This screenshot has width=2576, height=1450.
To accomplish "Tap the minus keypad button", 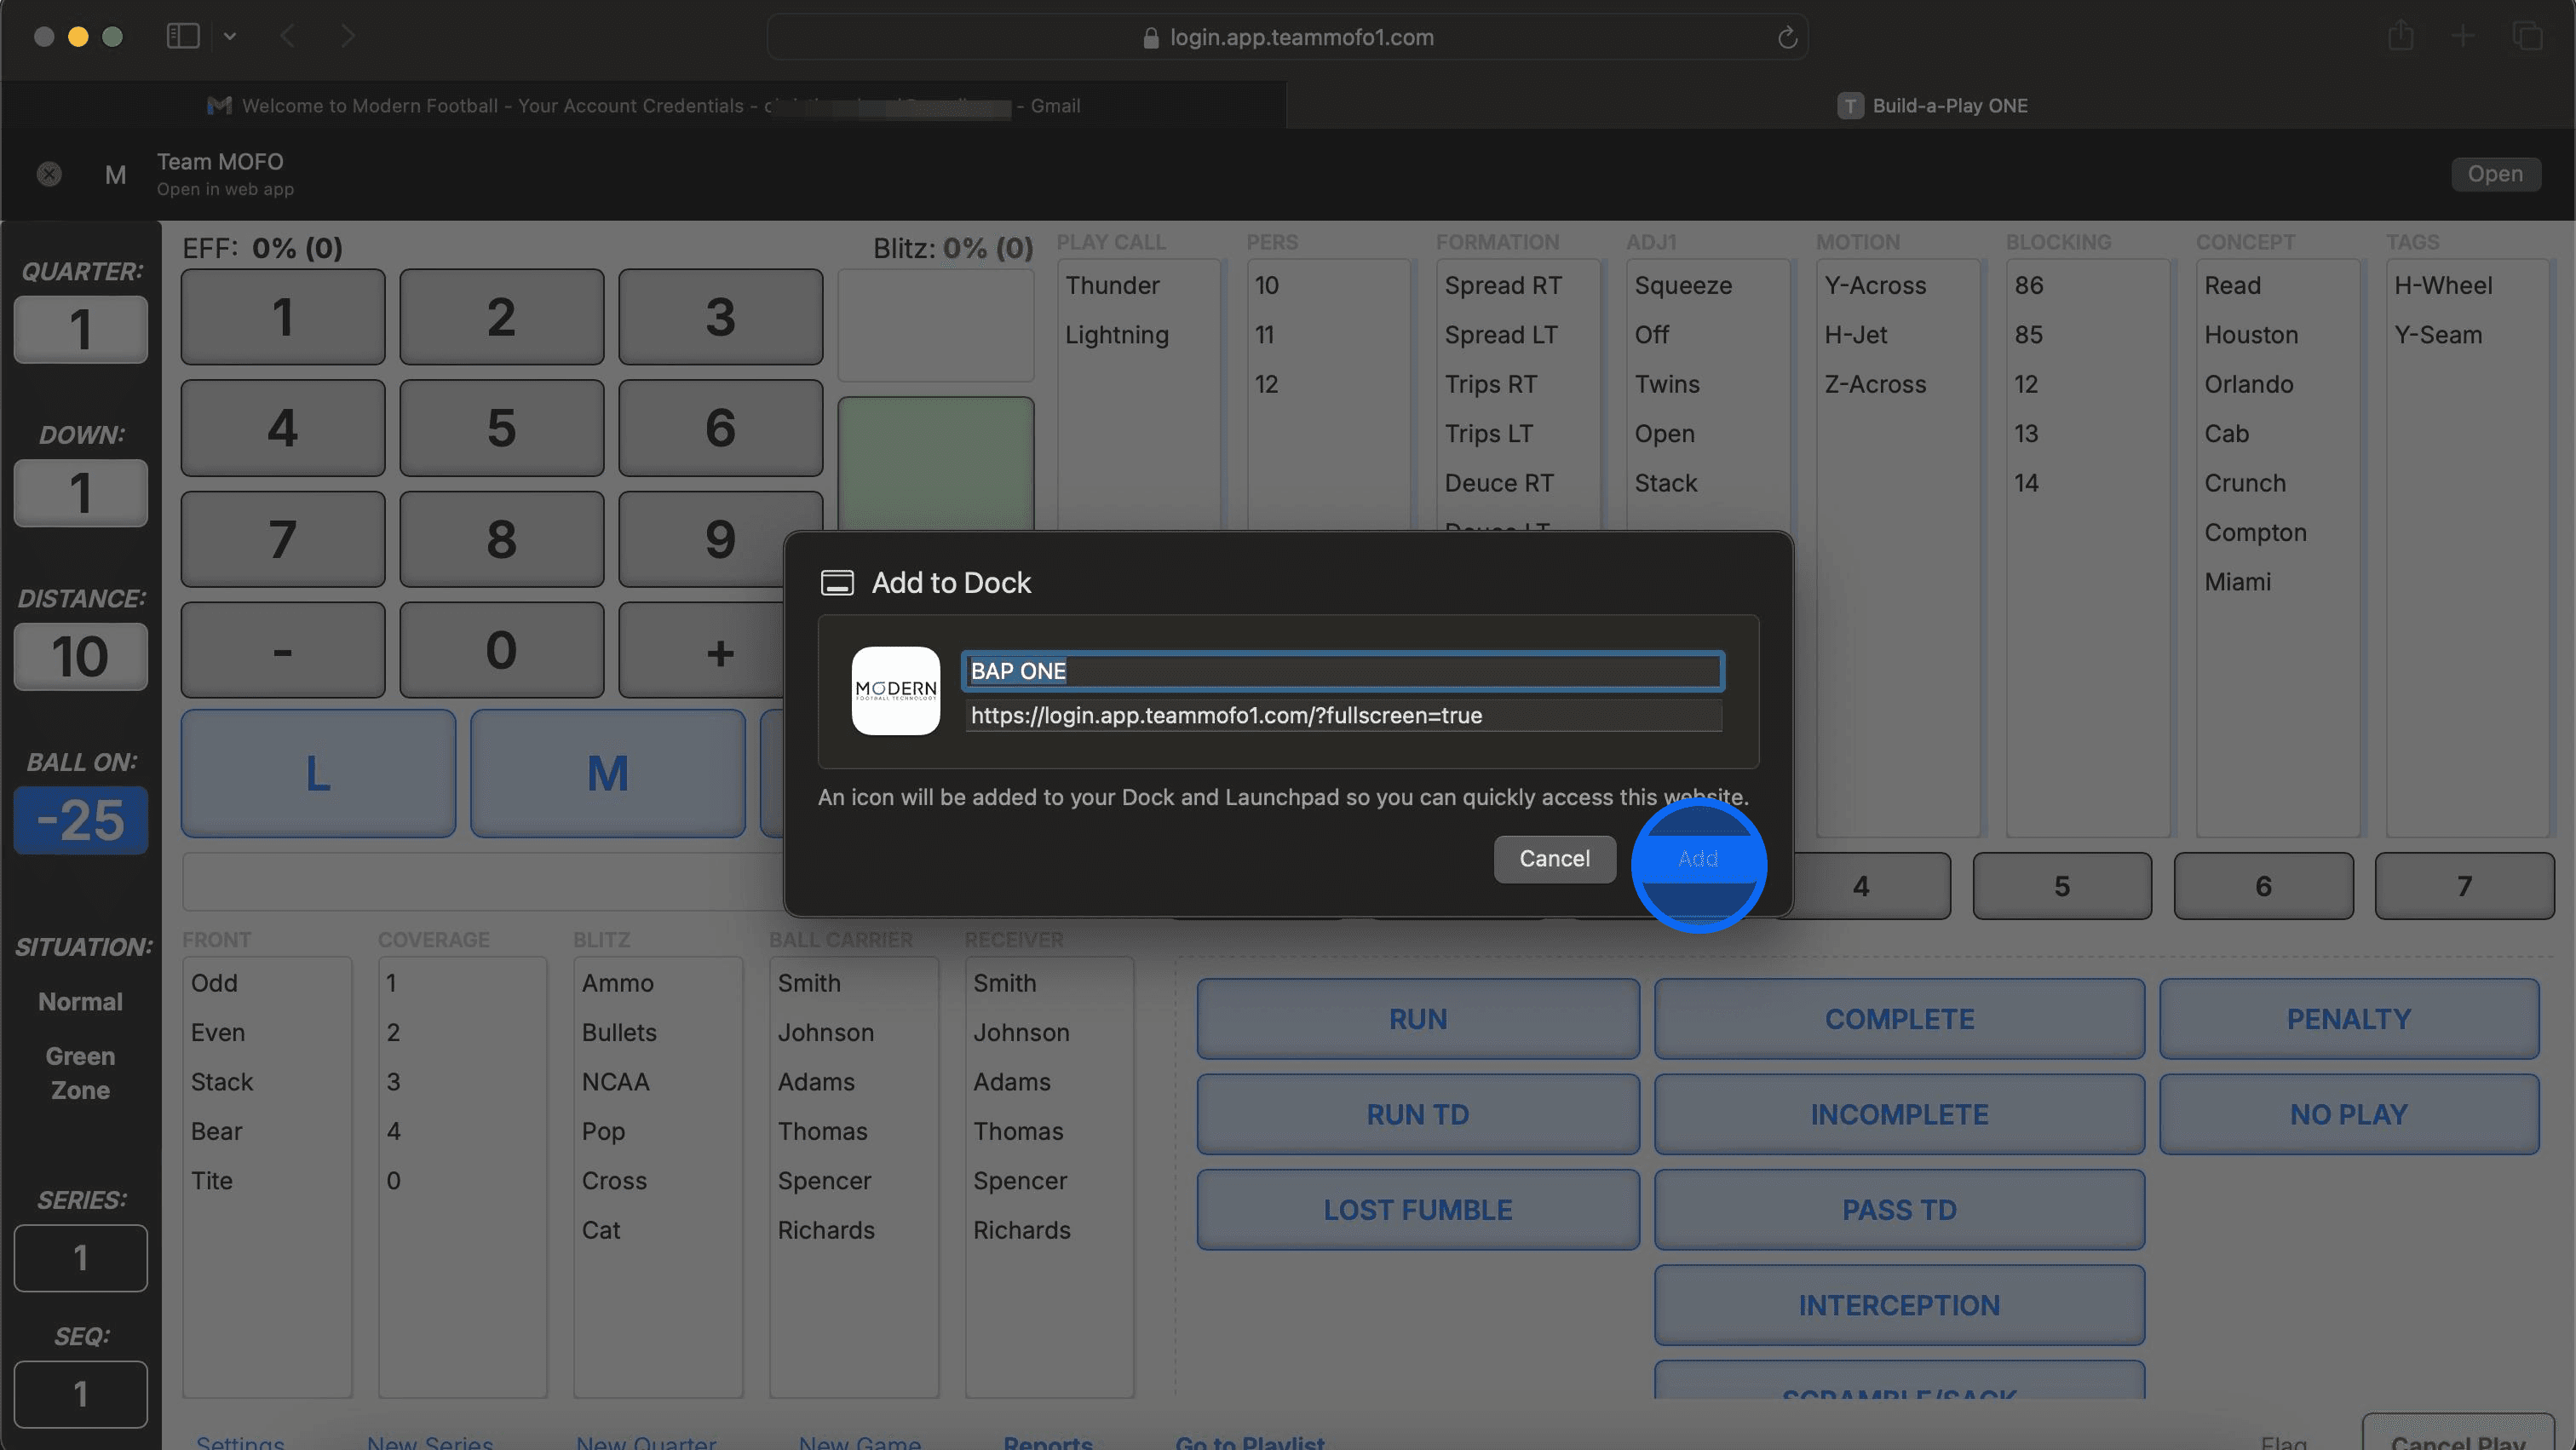I will click(x=282, y=650).
